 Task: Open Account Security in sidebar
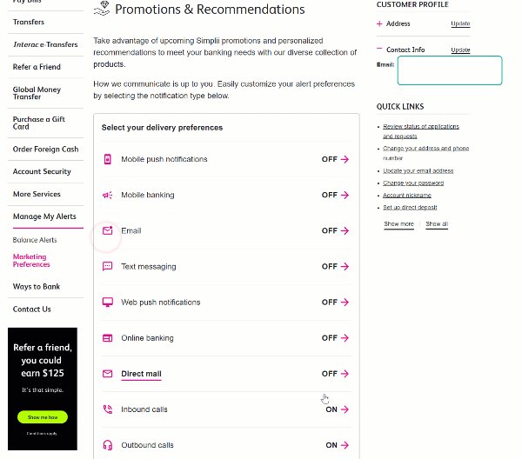pyautogui.click(x=42, y=171)
